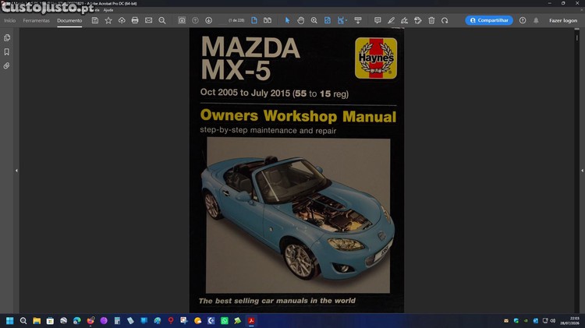The width and height of the screenshot is (585, 328).
Task: Open help with the question mark icon
Action: [x=523, y=20]
